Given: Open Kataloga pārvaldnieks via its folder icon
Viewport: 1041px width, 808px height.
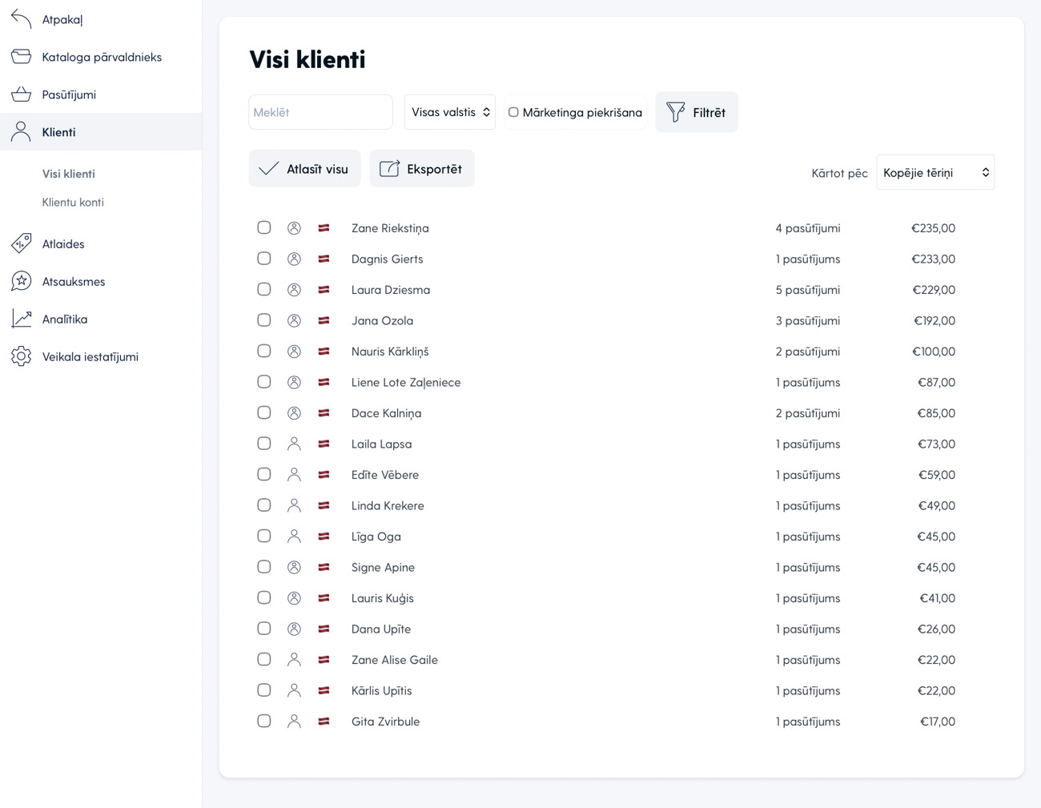Looking at the screenshot, I should (22, 57).
